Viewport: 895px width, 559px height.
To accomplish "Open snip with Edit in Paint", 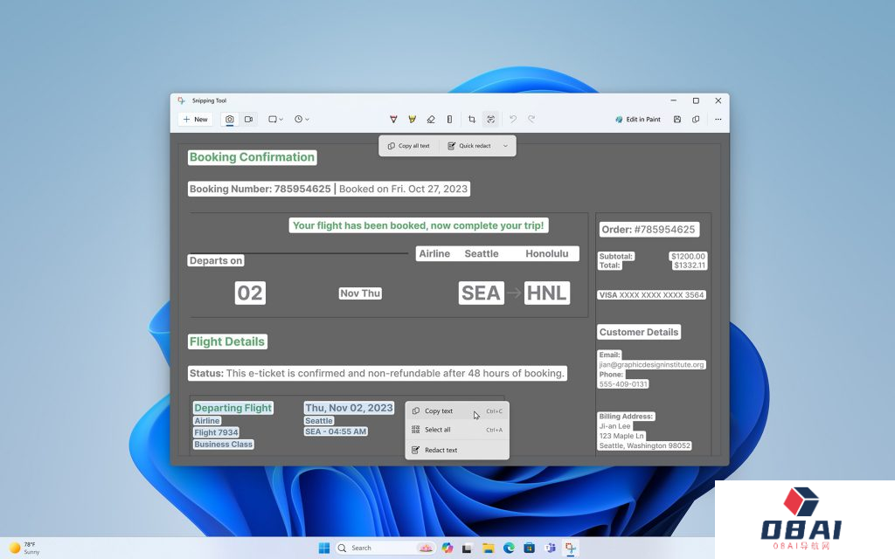I will (638, 119).
